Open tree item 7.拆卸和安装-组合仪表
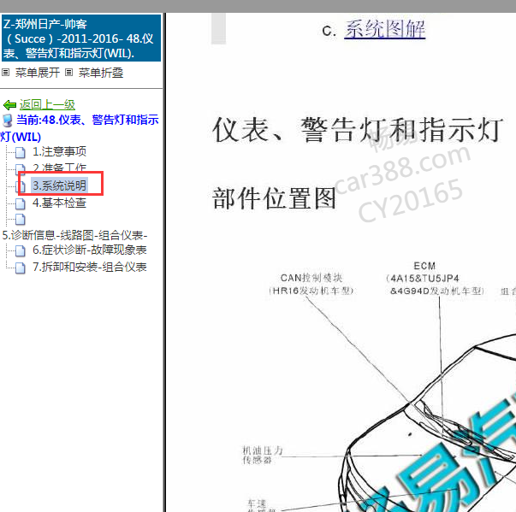The width and height of the screenshot is (516, 512). click(x=90, y=267)
